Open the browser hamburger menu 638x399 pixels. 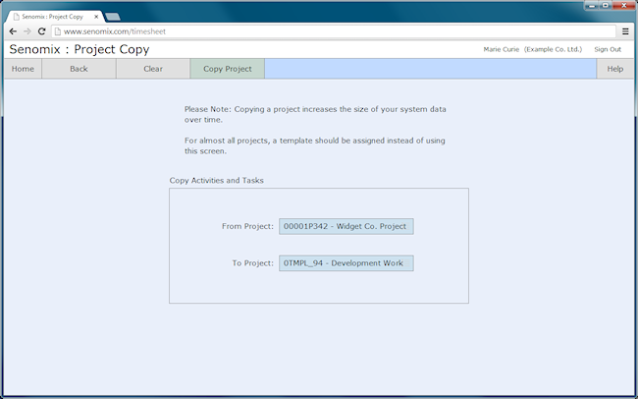(625, 31)
